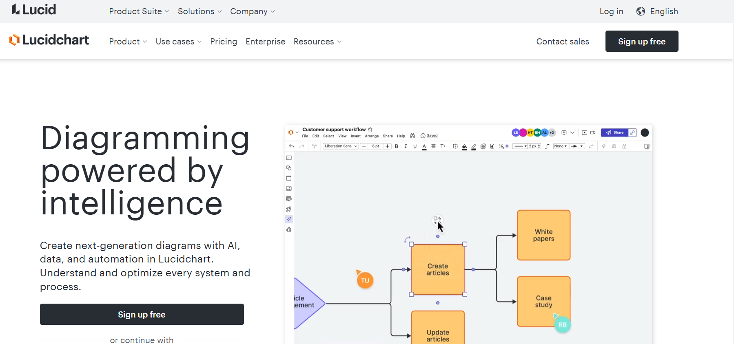Open the Arrange menu in the editor

pos(372,136)
